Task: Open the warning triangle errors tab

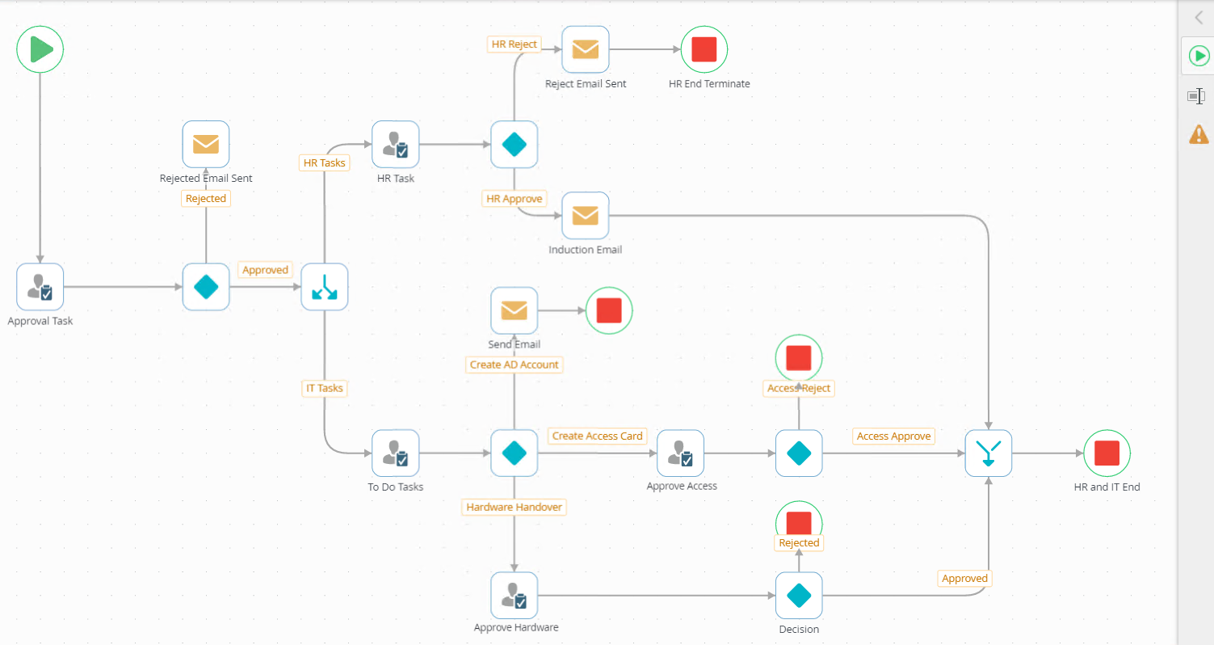Action: click(x=1199, y=134)
